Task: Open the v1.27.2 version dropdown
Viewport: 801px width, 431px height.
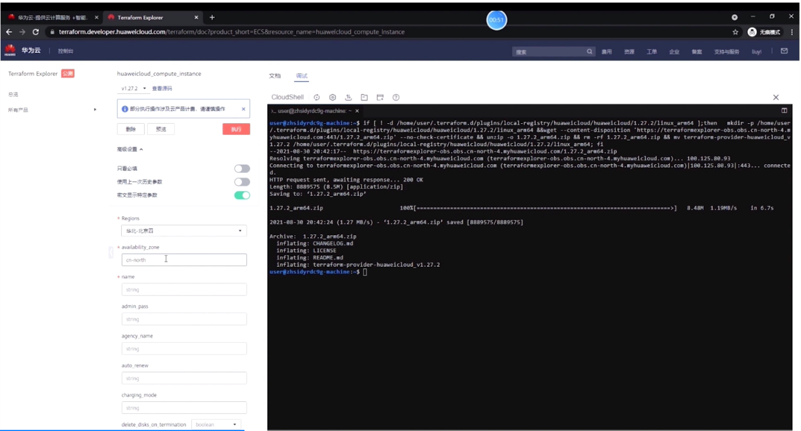Action: (134, 88)
